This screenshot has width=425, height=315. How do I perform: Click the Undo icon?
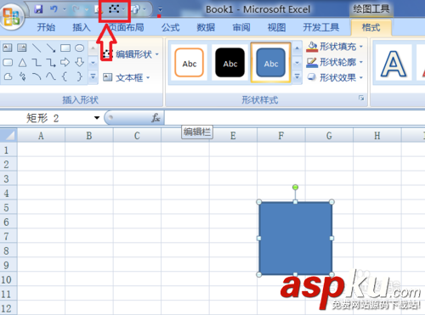click(54, 9)
